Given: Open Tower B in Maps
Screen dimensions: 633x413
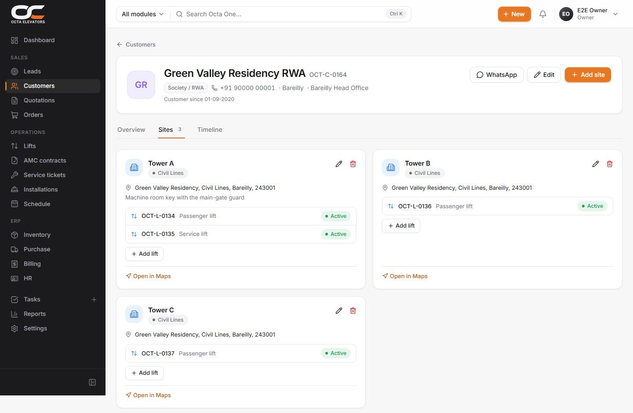Looking at the screenshot, I should coord(405,276).
